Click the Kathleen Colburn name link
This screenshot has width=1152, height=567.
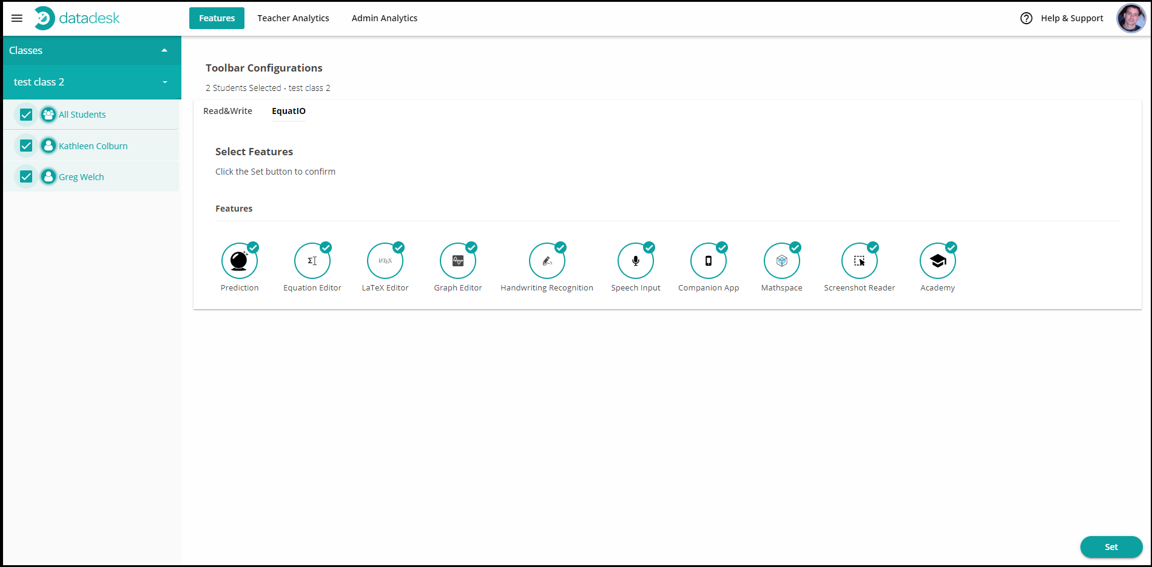[93, 146]
